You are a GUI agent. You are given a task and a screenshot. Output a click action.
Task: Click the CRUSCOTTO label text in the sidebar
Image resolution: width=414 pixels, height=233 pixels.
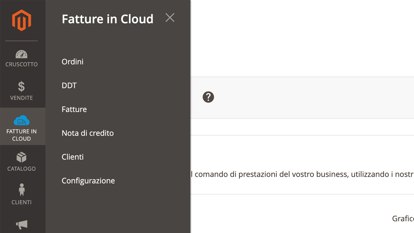click(22, 64)
